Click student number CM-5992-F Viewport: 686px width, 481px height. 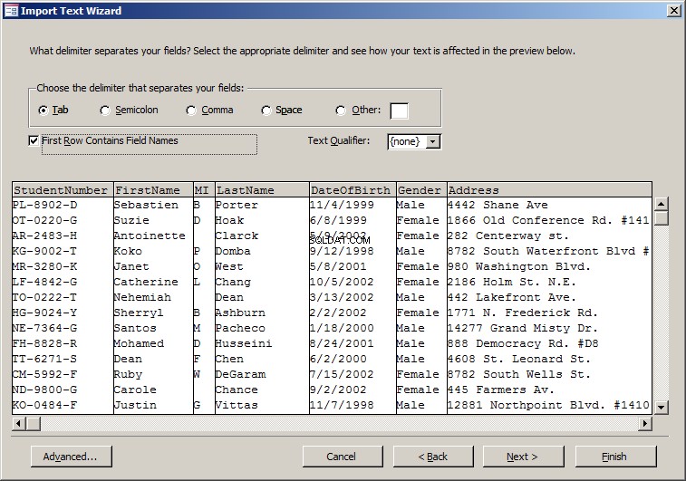(45, 374)
